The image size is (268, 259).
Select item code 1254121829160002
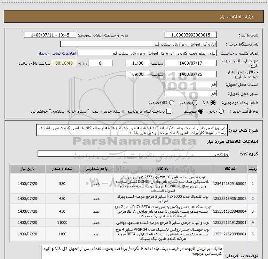click(x=230, y=184)
